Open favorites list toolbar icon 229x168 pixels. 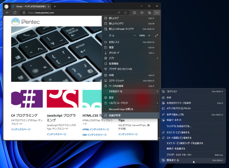tap(142, 13)
